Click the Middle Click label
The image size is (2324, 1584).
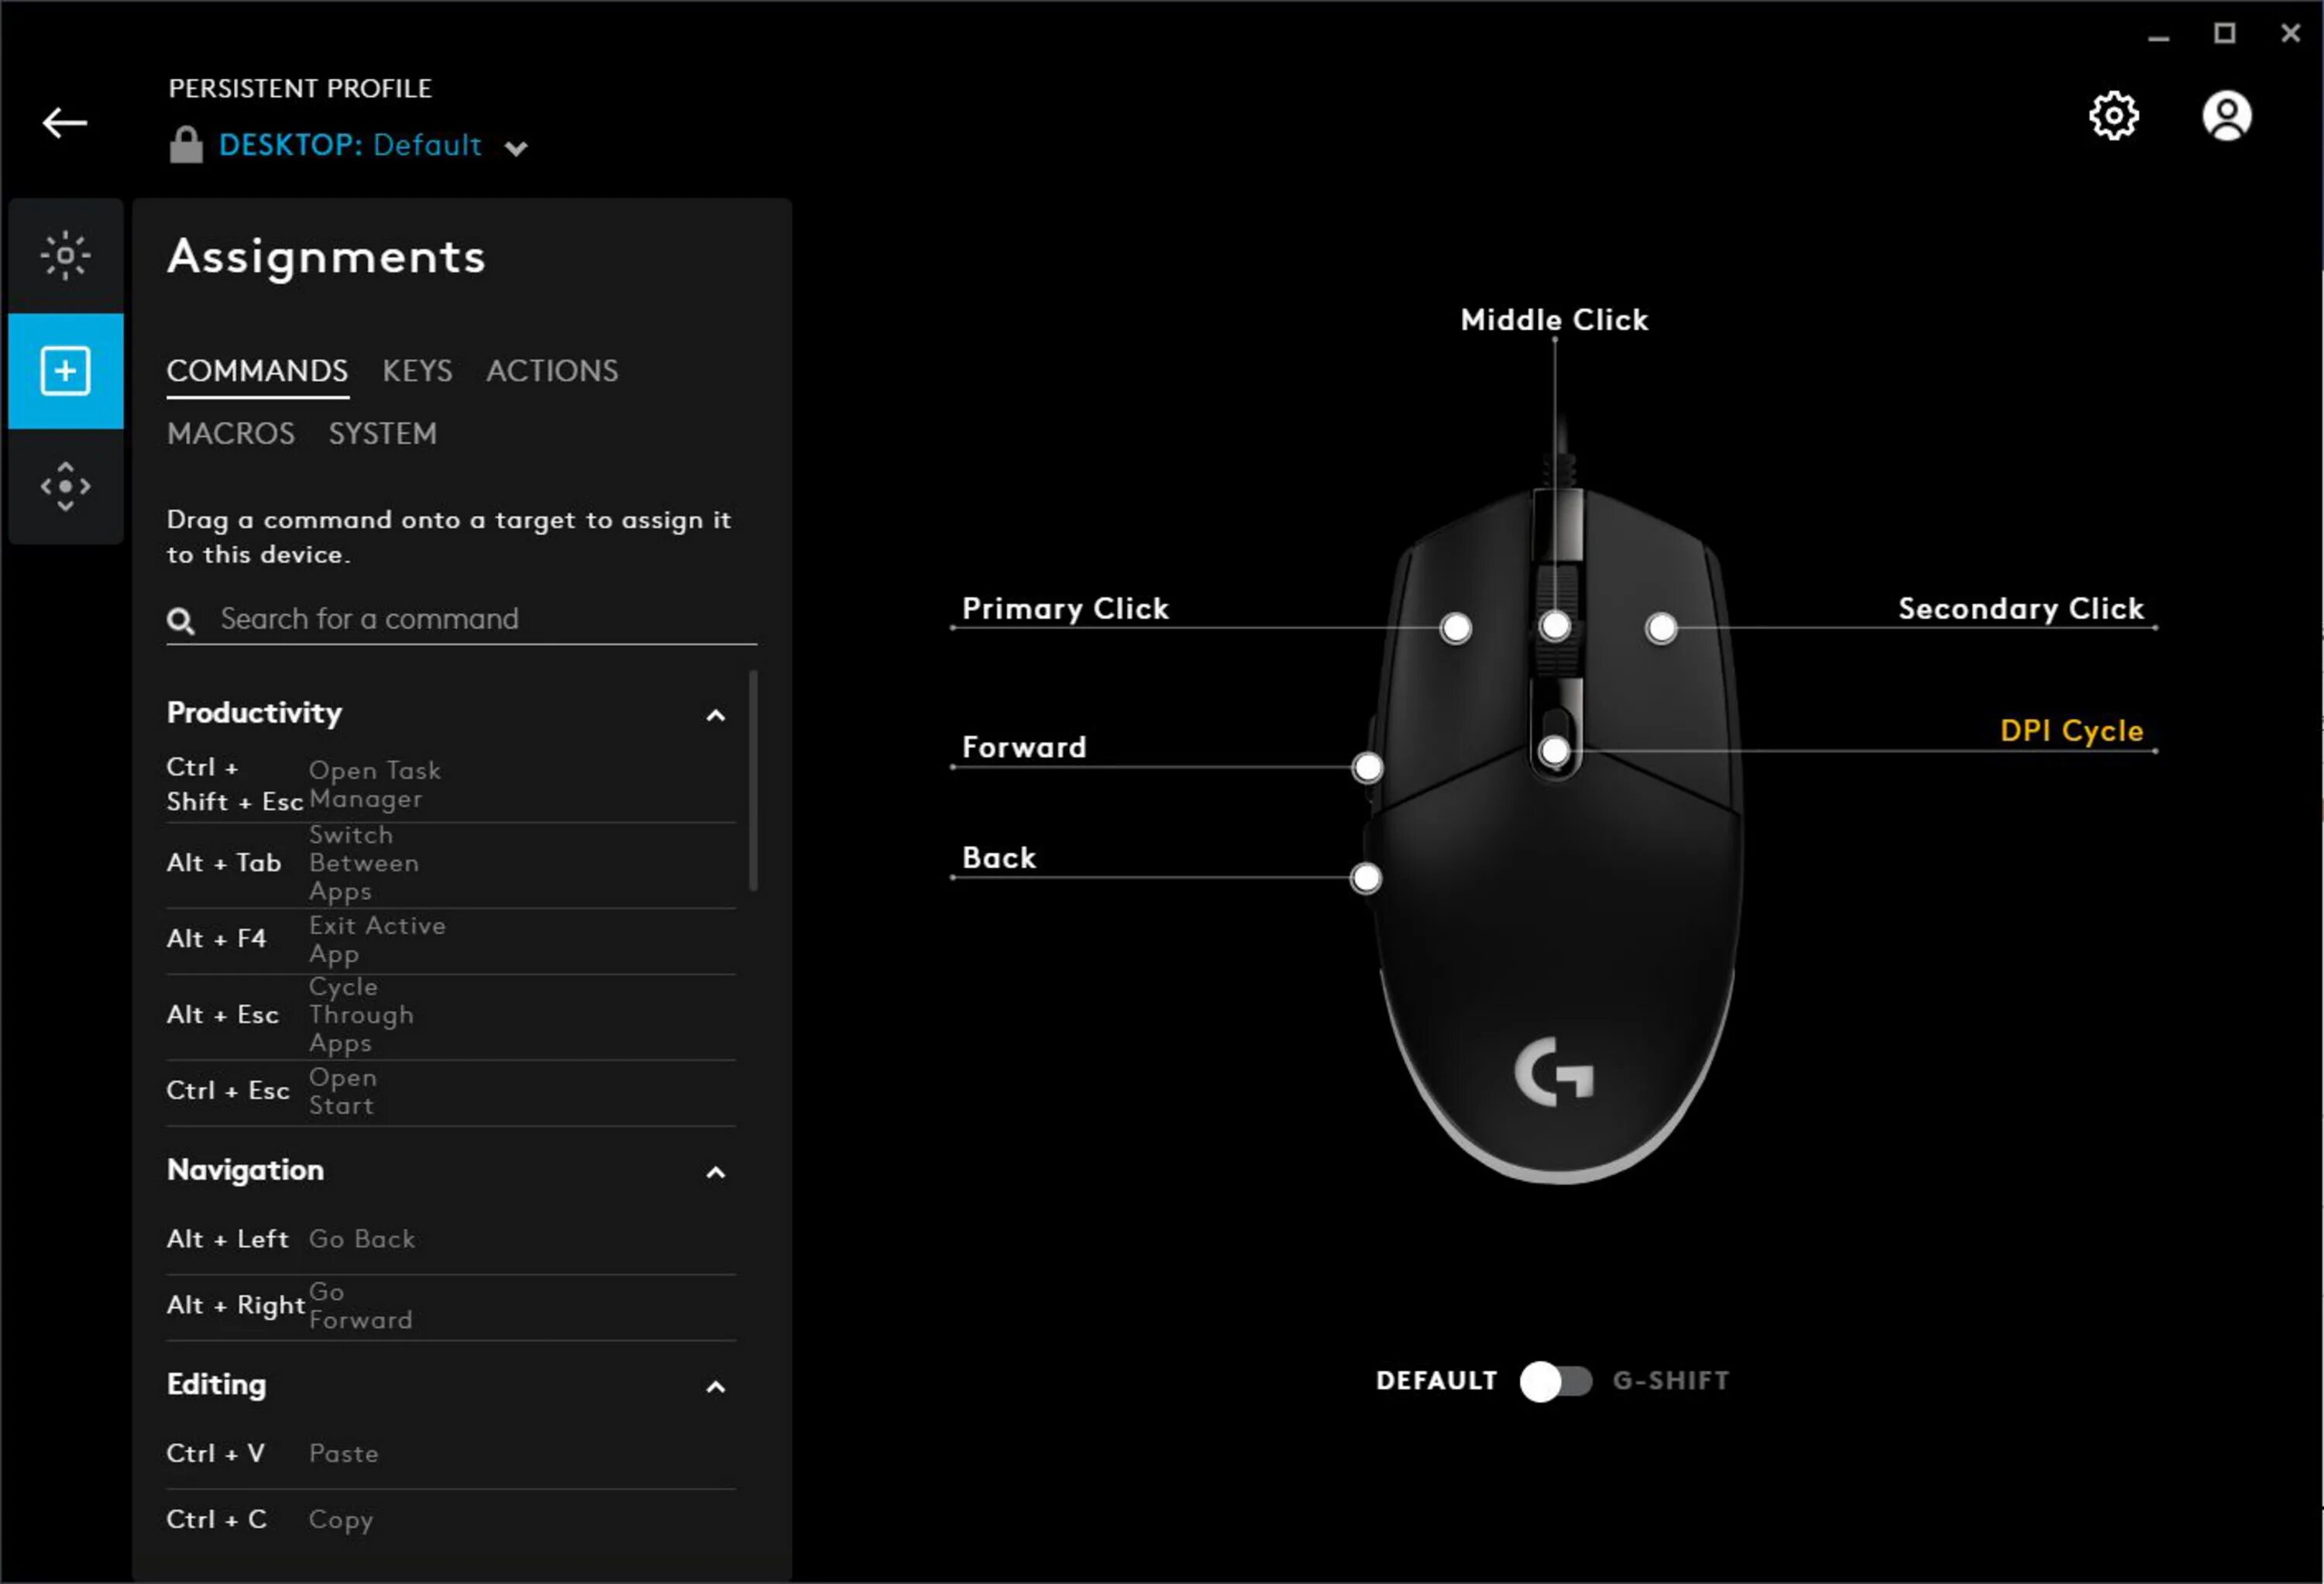[1554, 320]
